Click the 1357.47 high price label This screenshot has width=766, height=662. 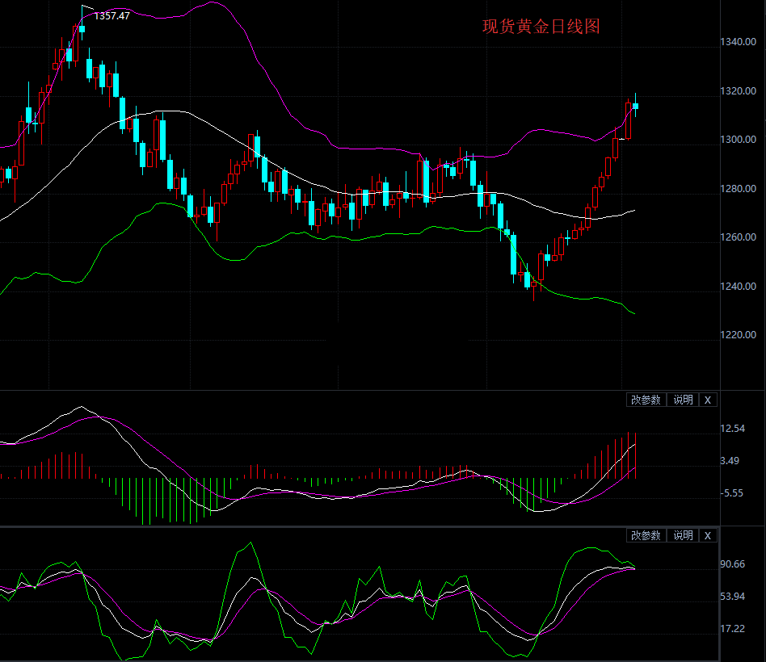coord(112,15)
